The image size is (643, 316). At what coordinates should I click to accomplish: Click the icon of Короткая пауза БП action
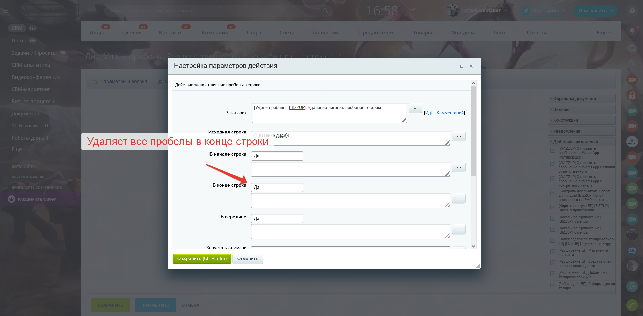coord(553,207)
